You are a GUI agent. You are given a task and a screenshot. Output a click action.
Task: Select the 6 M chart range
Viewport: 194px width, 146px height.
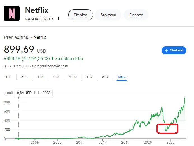pyautogui.click(x=56, y=77)
